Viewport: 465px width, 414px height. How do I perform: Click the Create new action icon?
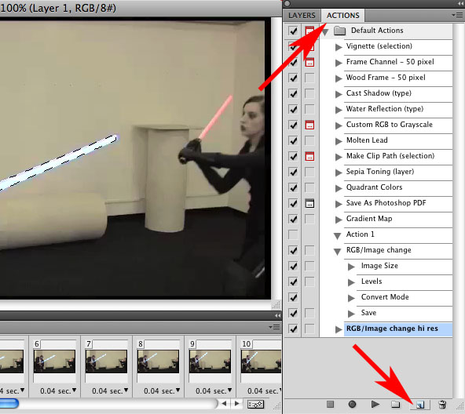tap(420, 405)
